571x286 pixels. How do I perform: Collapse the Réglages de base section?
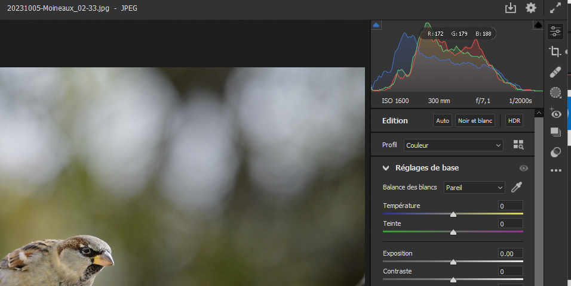386,168
